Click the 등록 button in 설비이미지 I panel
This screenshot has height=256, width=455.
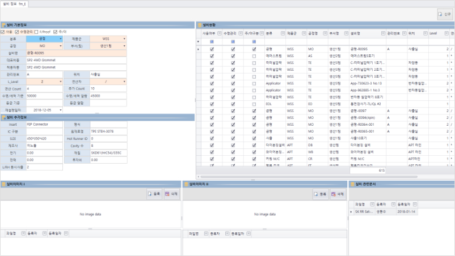[x=154, y=194]
